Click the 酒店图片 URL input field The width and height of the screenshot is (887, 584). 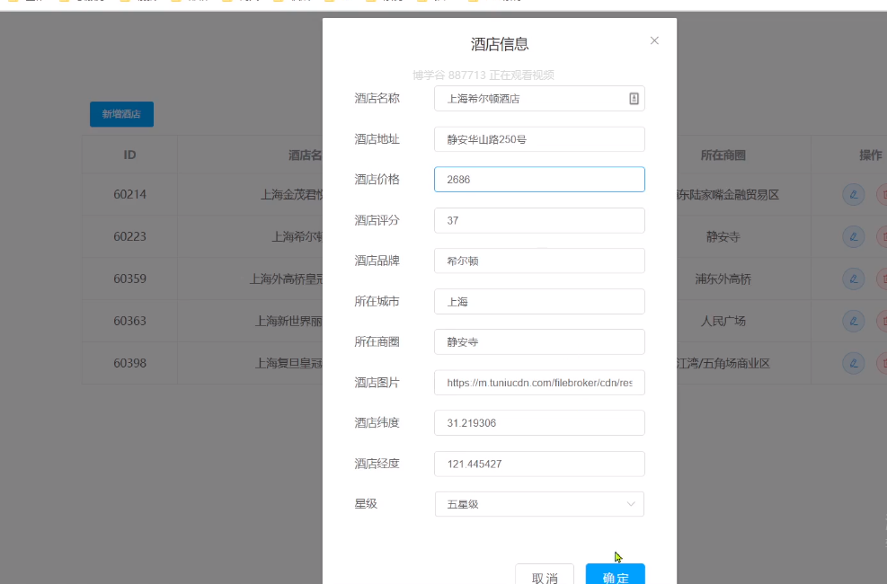[x=539, y=383]
